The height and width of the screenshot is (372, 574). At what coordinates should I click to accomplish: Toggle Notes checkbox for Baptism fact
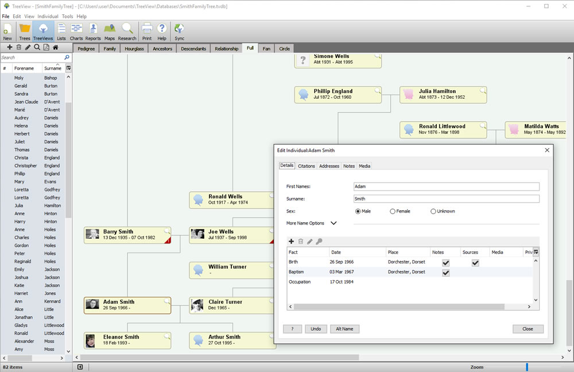445,273
